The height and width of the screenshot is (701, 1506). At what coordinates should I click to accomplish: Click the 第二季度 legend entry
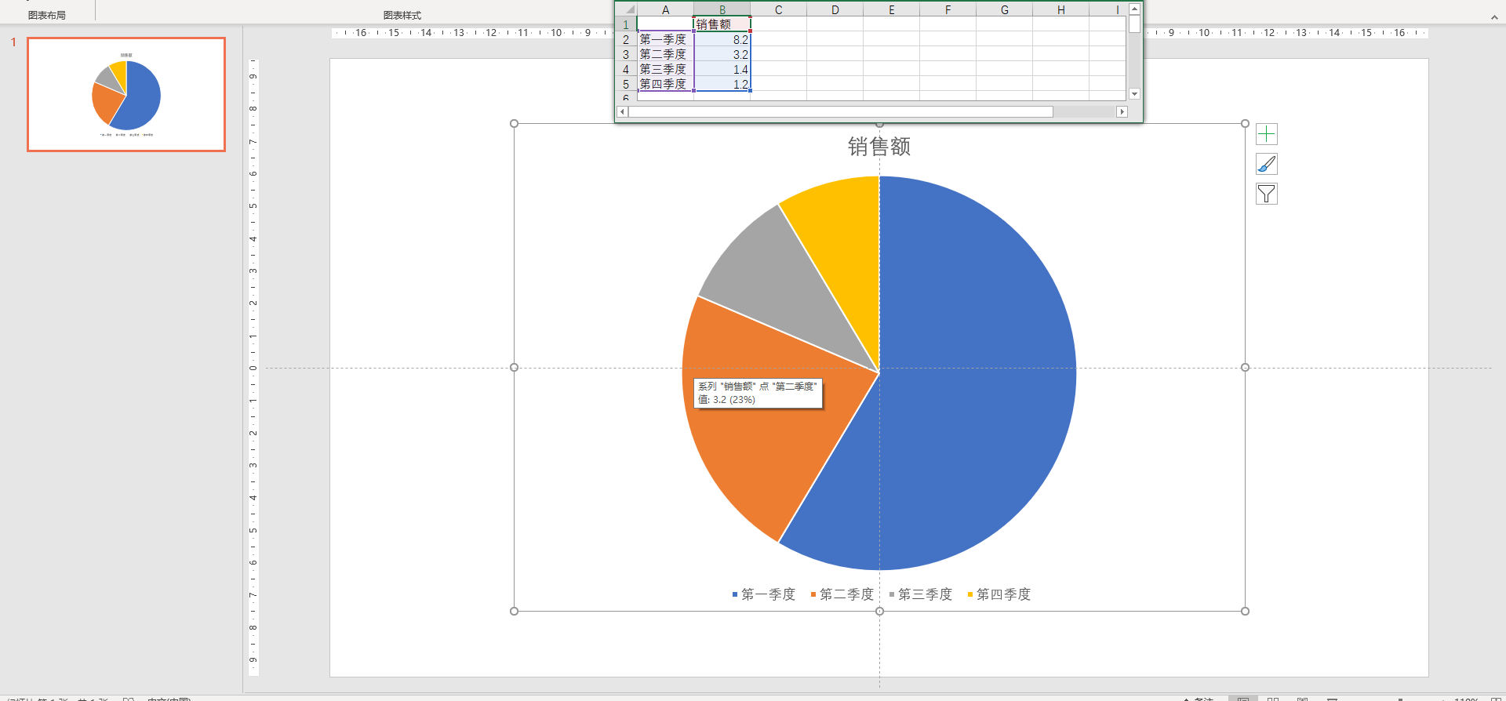(x=842, y=594)
